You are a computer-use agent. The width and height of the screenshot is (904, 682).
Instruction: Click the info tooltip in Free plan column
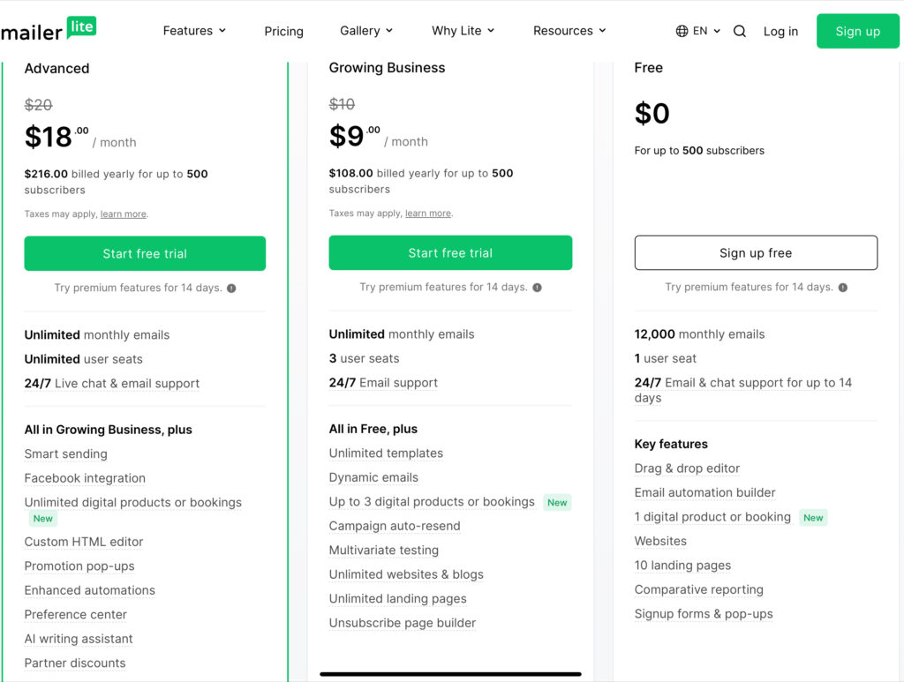(x=843, y=288)
